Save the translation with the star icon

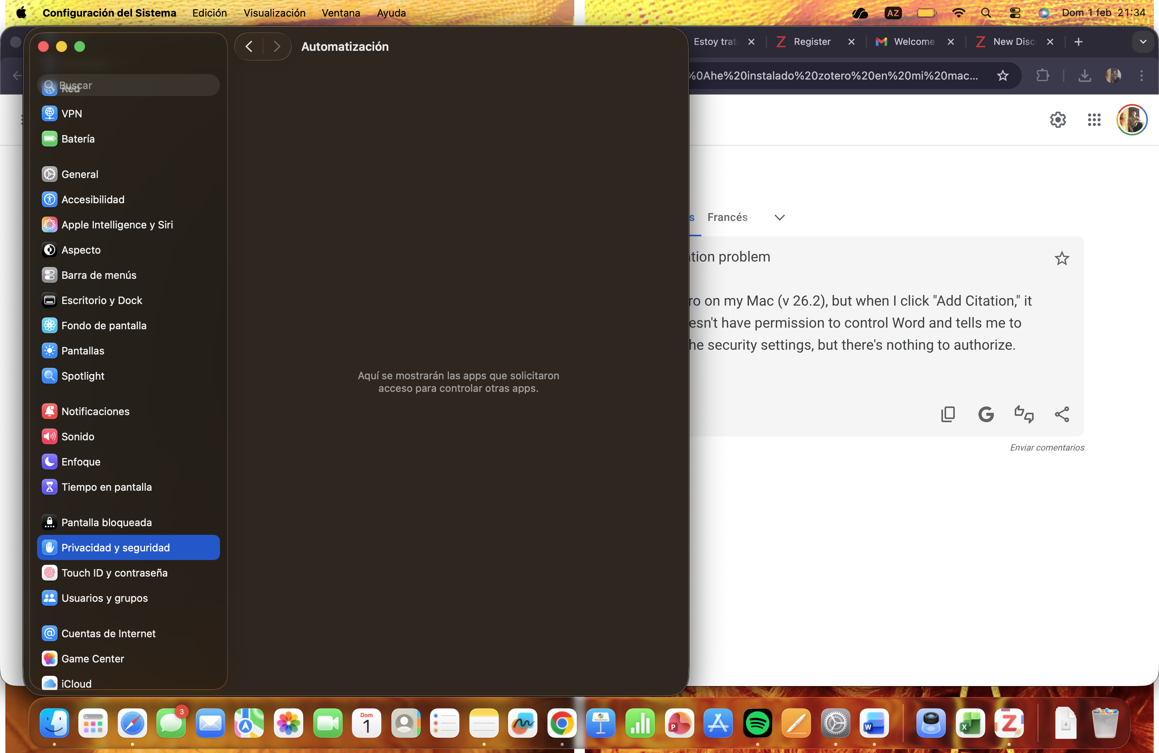1062,258
